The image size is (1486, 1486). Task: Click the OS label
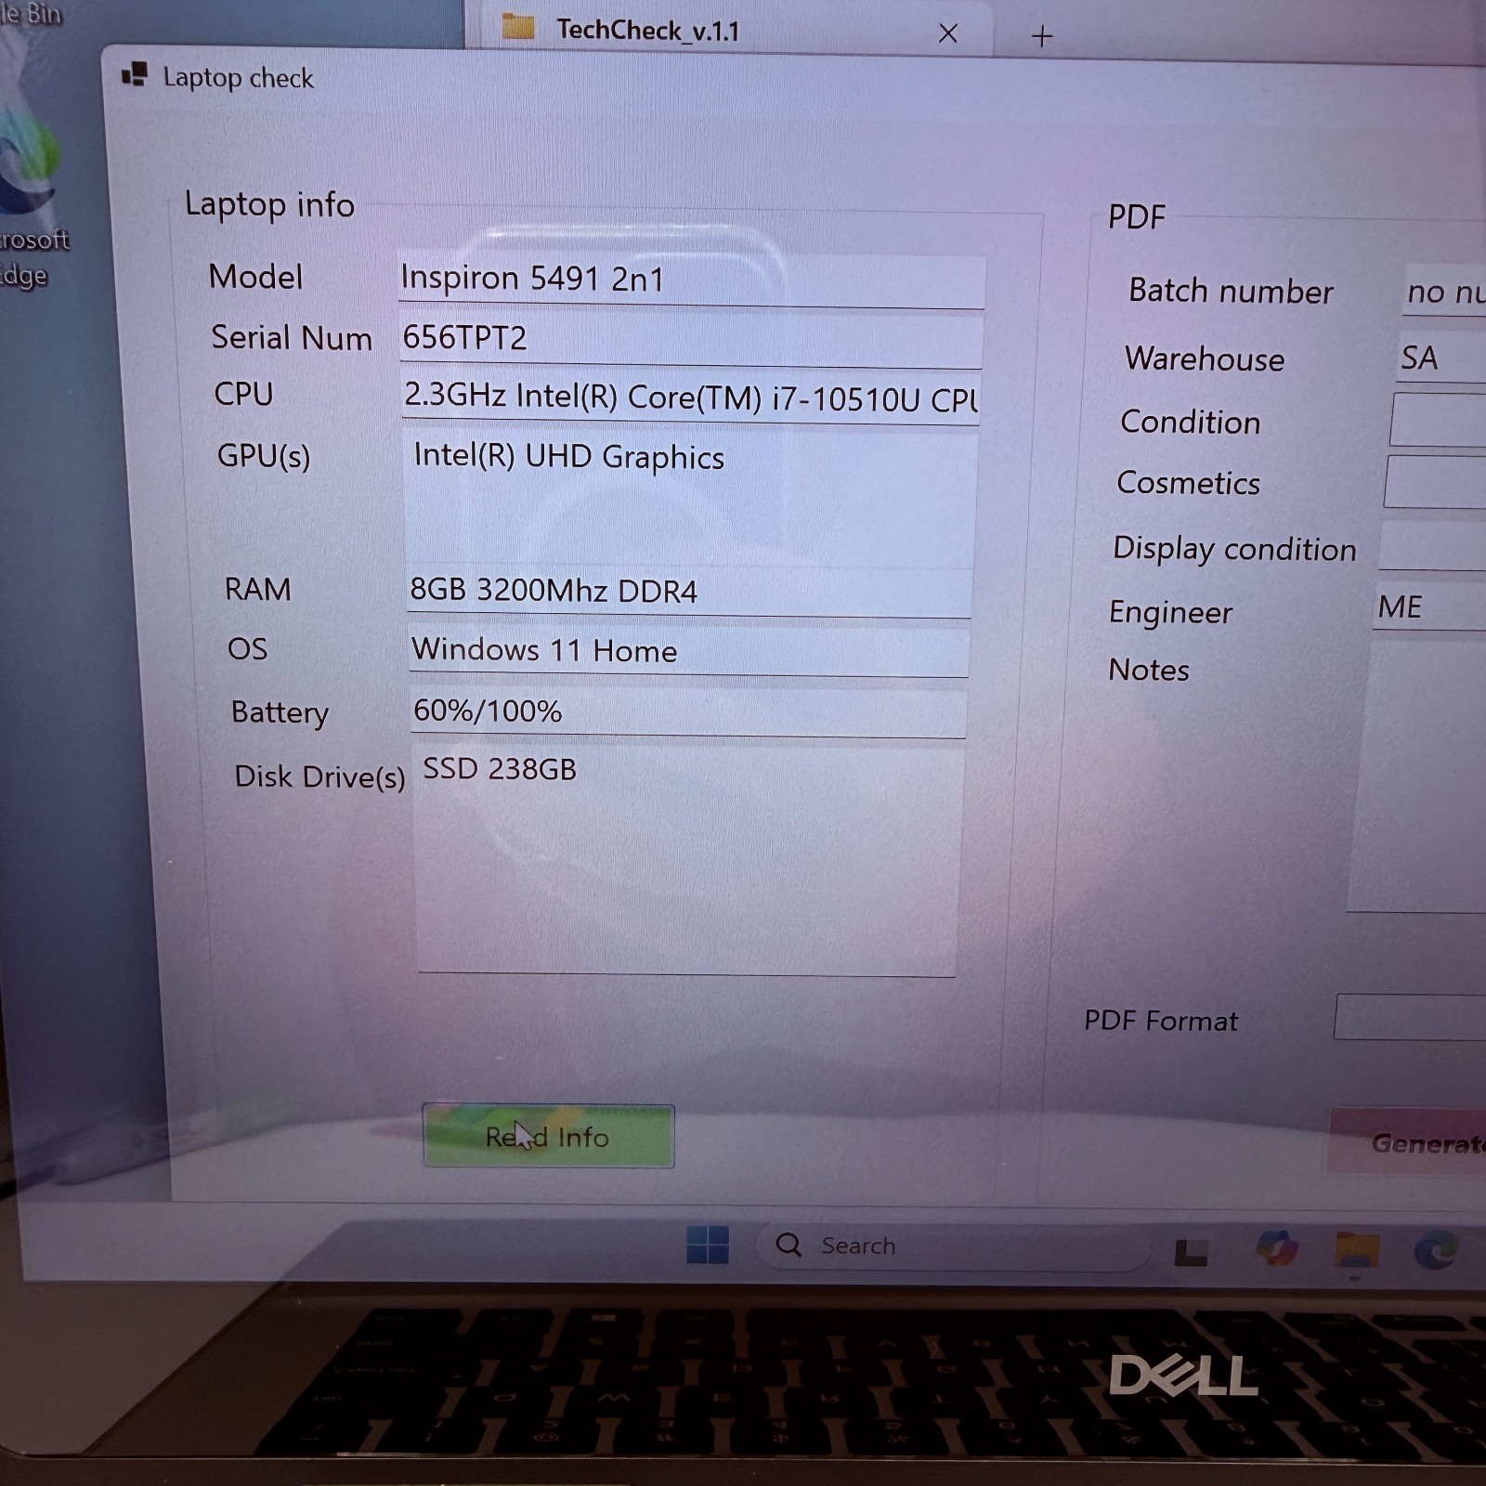247,648
